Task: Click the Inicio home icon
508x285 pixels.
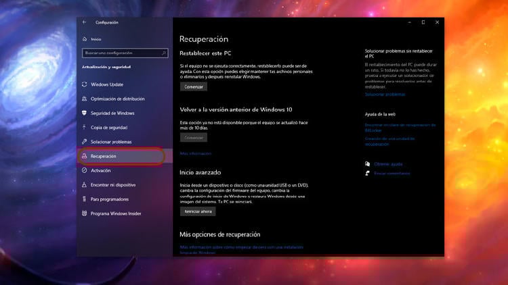Action: coord(85,39)
